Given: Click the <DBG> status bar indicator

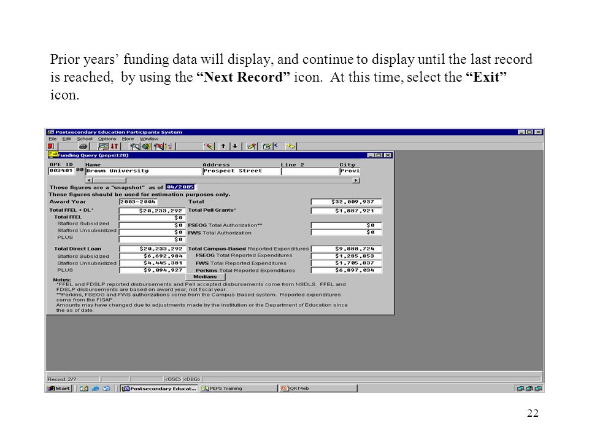Looking at the screenshot, I should click(x=192, y=379).
